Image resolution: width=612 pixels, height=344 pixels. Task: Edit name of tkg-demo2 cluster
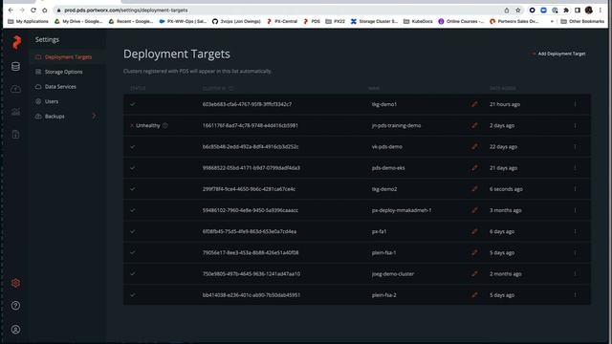point(474,189)
